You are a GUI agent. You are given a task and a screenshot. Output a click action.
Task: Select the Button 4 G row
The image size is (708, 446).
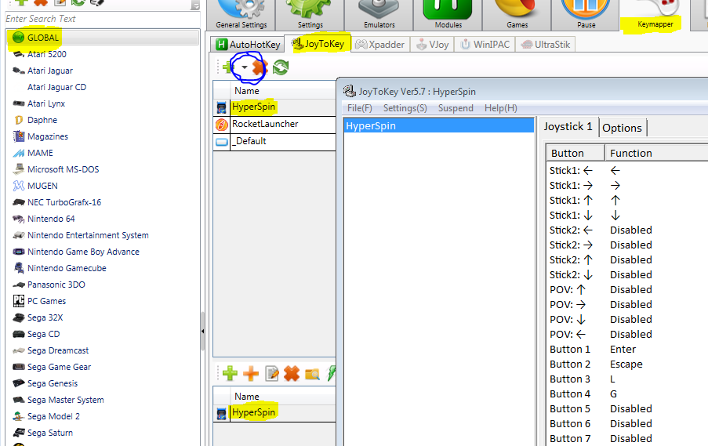point(627,394)
